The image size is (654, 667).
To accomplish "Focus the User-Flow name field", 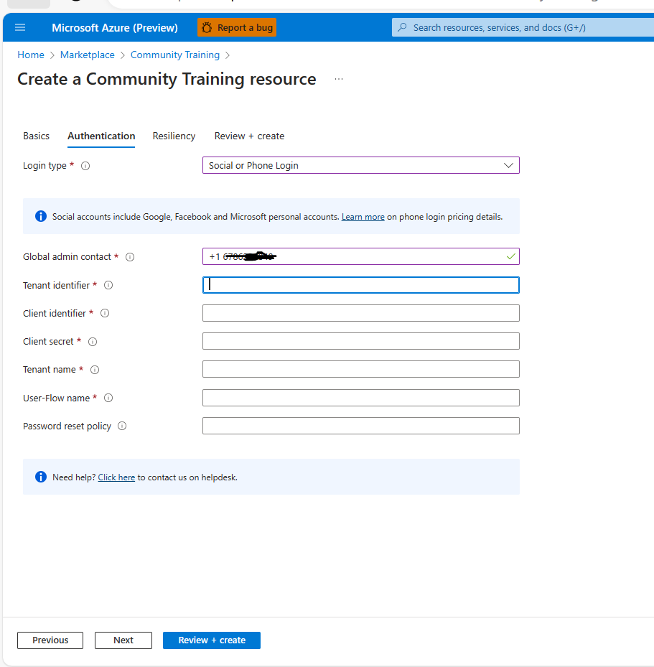I will click(360, 398).
